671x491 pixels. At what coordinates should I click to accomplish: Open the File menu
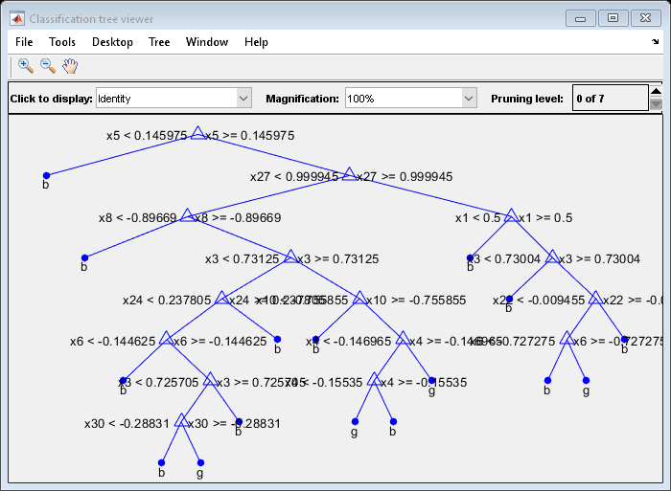pyautogui.click(x=24, y=42)
